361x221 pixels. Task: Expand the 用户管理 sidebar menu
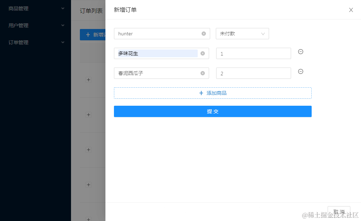click(36, 25)
